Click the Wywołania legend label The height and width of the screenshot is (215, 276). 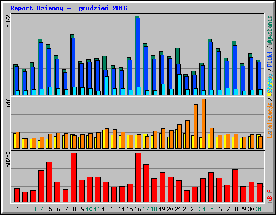click(x=270, y=30)
